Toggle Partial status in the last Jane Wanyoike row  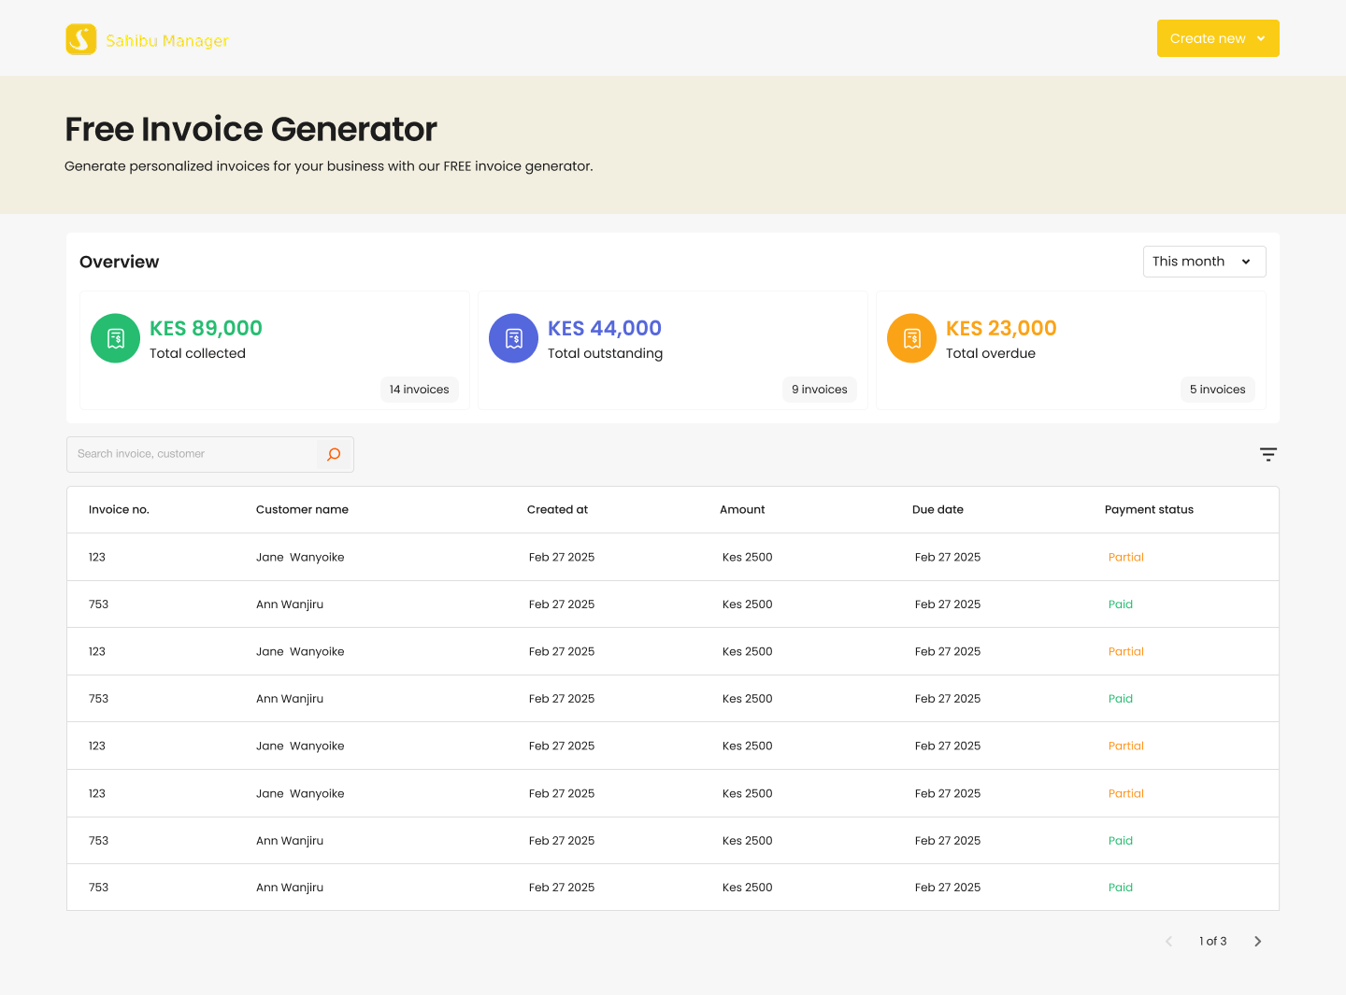point(1126,793)
